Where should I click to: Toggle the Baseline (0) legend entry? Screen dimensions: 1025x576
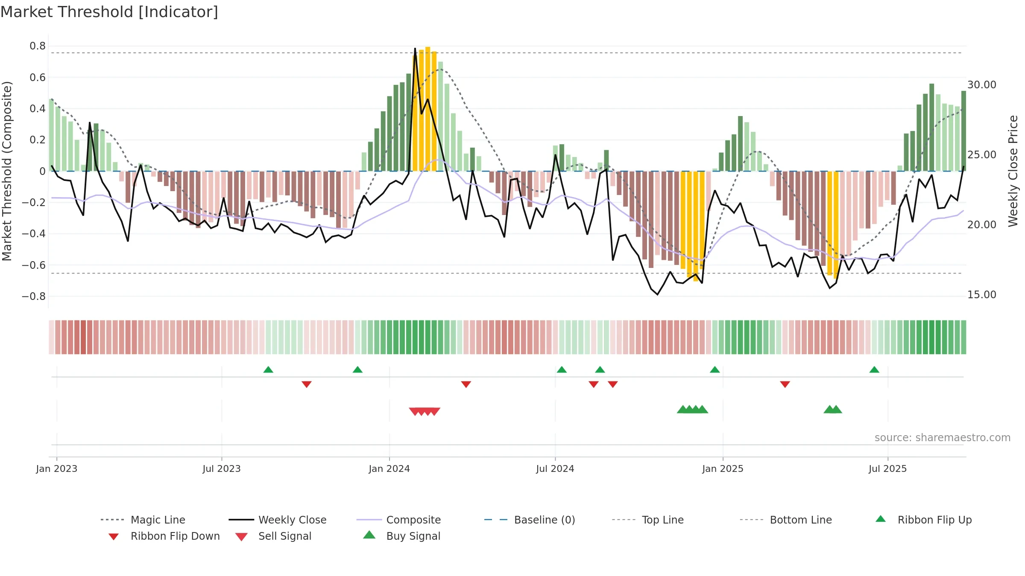point(530,520)
